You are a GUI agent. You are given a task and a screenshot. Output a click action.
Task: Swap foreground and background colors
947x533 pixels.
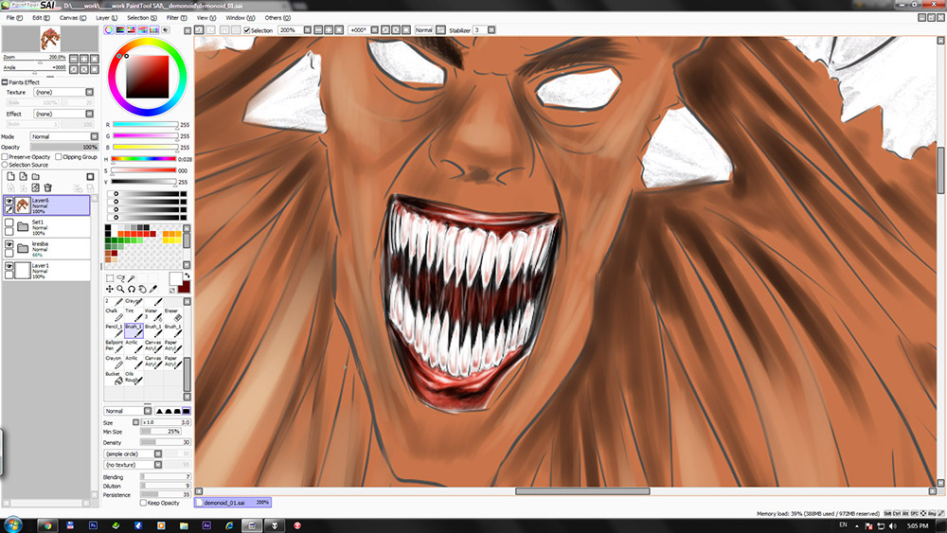point(187,275)
